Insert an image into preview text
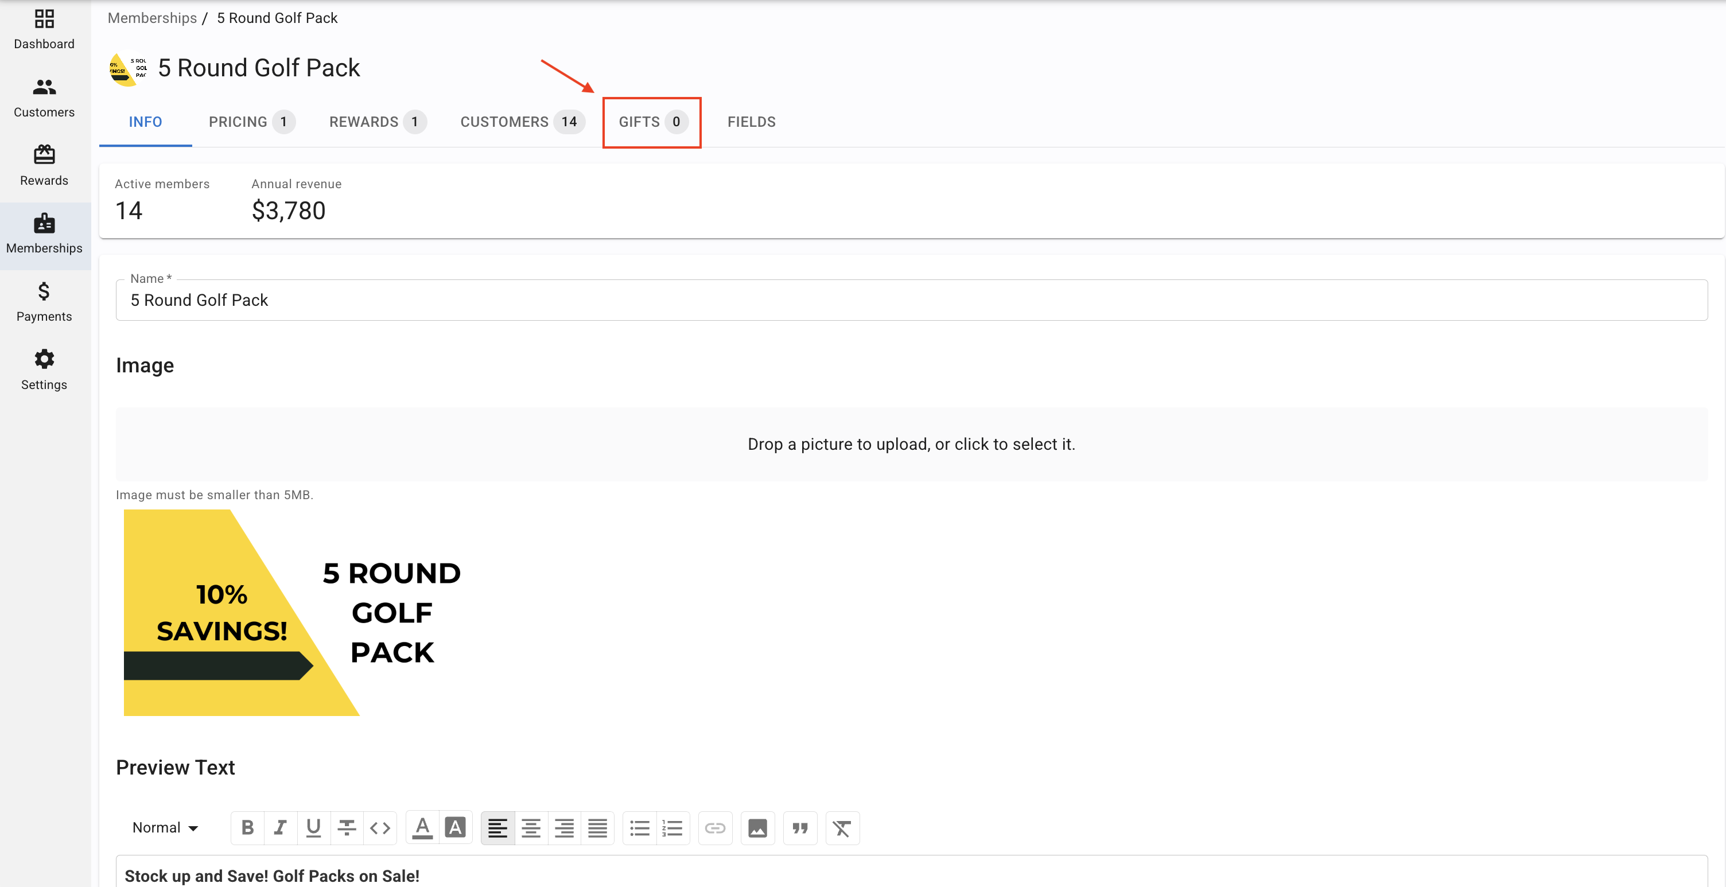This screenshot has width=1726, height=887. (x=757, y=828)
